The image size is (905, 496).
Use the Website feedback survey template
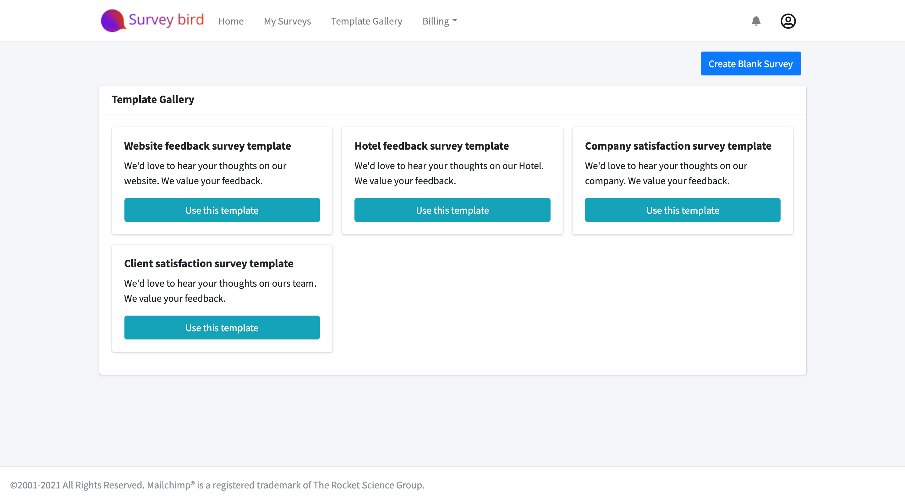pos(222,210)
